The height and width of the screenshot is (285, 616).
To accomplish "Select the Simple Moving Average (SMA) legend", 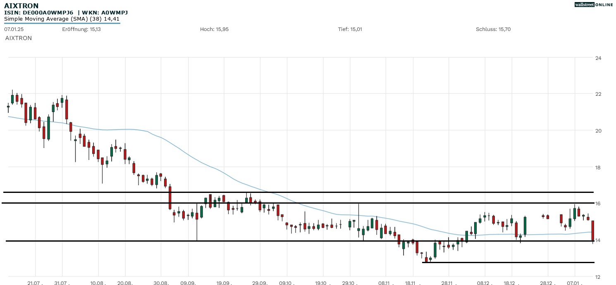I will click(x=62, y=19).
